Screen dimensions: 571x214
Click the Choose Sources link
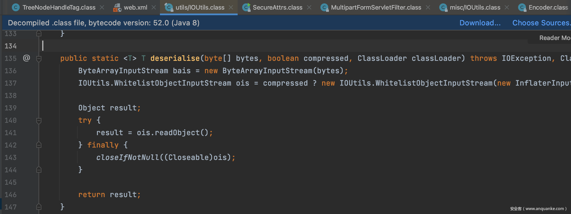coord(541,23)
